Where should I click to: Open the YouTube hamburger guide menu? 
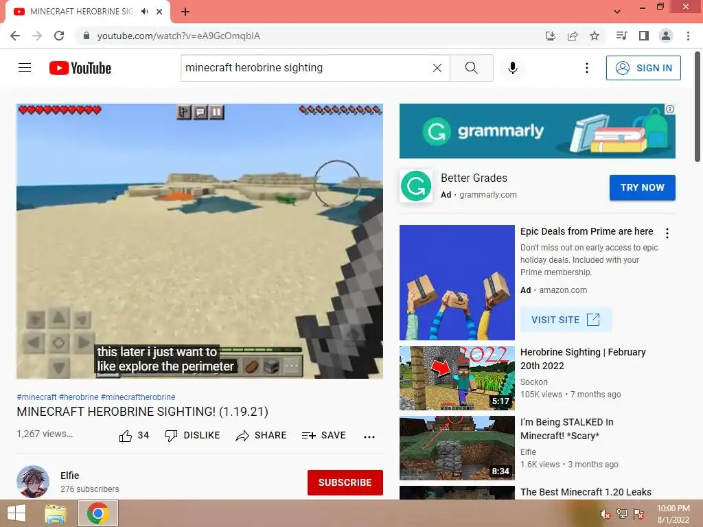(25, 68)
